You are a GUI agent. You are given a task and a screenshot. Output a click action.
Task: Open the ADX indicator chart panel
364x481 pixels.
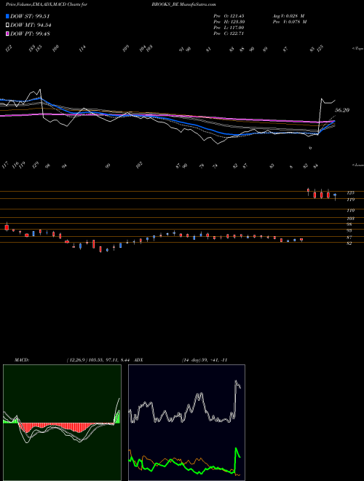click(186, 423)
